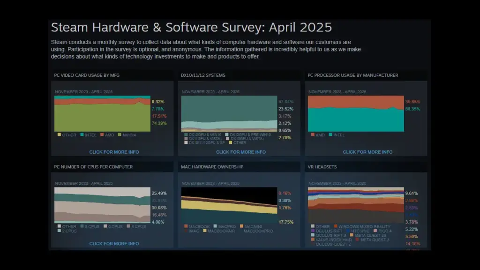Open more info under Number of CPUs
Viewport: 480px width, 270px height.
[x=114, y=243]
